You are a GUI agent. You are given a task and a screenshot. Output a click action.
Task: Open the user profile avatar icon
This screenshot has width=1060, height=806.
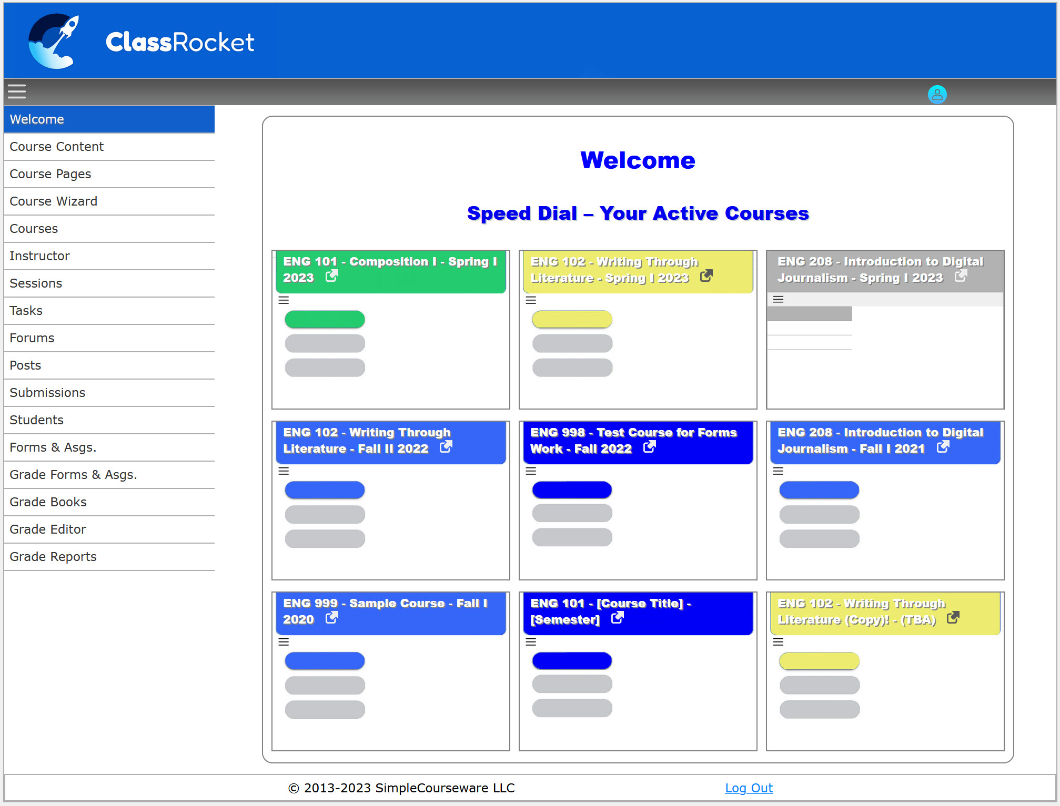(x=937, y=95)
